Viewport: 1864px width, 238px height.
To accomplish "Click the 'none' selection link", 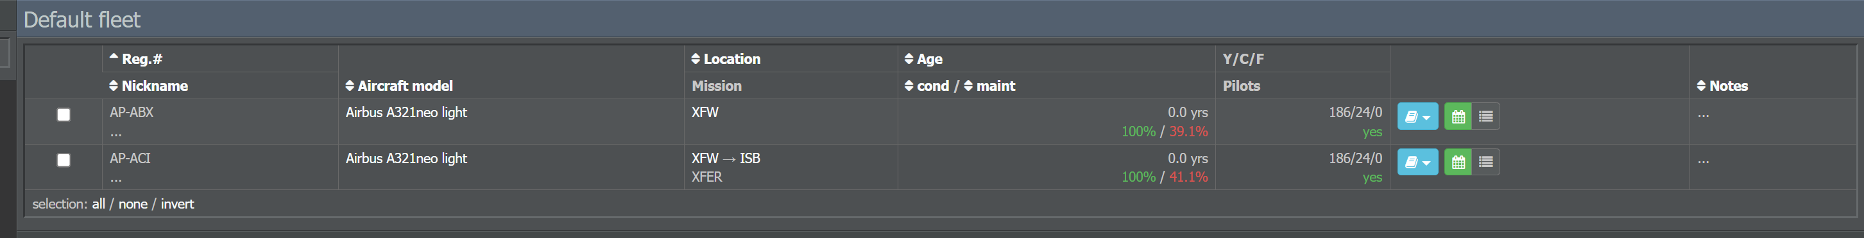I will coord(133,204).
